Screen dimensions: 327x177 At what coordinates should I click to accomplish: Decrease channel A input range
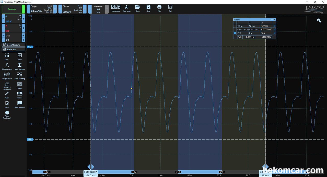coord(4,19)
